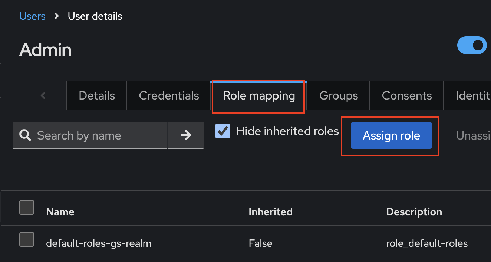Select the Role mapping tab

coord(259,96)
